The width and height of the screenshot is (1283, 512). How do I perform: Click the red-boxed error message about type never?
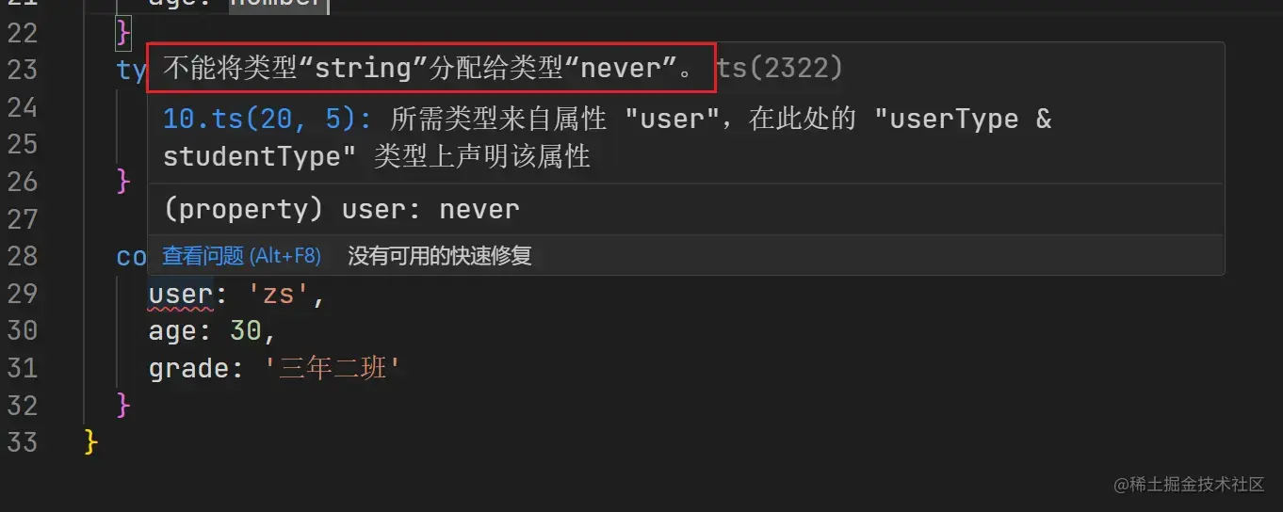(431, 67)
